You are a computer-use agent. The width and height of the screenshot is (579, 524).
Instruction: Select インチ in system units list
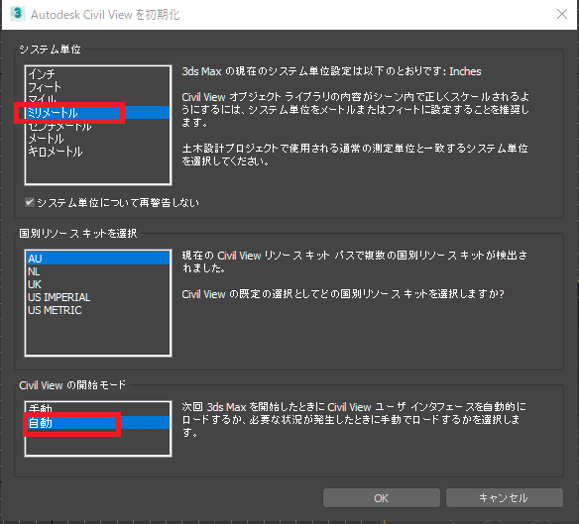tap(98, 74)
